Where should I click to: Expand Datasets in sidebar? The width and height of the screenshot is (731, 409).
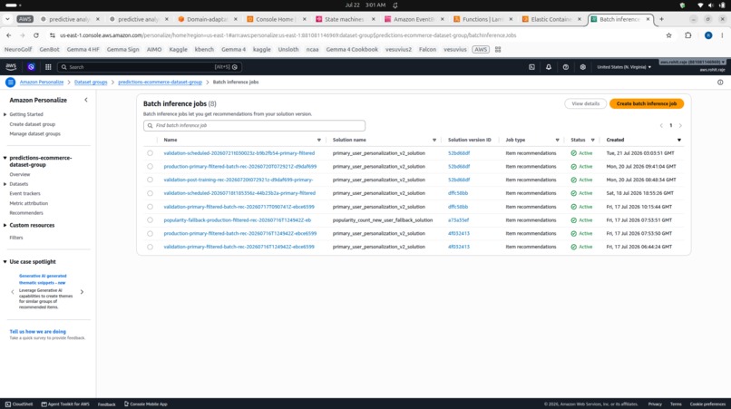click(5, 184)
